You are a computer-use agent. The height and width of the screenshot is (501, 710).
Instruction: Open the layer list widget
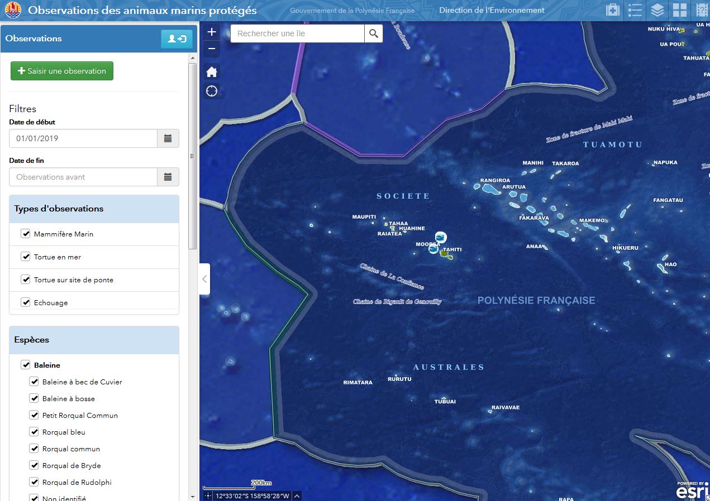(657, 10)
